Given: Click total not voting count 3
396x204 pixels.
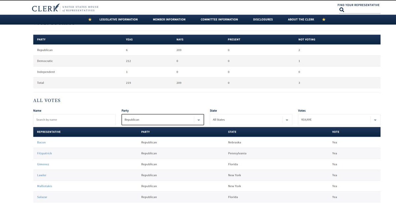Looking at the screenshot, I should pyautogui.click(x=299, y=83).
